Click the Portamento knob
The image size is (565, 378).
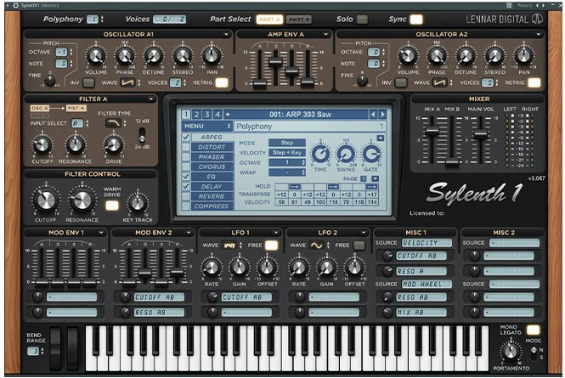click(511, 352)
